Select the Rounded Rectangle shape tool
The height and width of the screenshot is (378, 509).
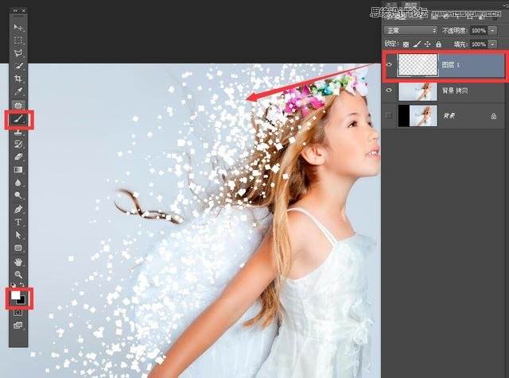click(18, 248)
